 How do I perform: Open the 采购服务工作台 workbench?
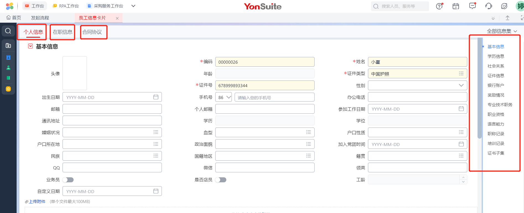105,6
